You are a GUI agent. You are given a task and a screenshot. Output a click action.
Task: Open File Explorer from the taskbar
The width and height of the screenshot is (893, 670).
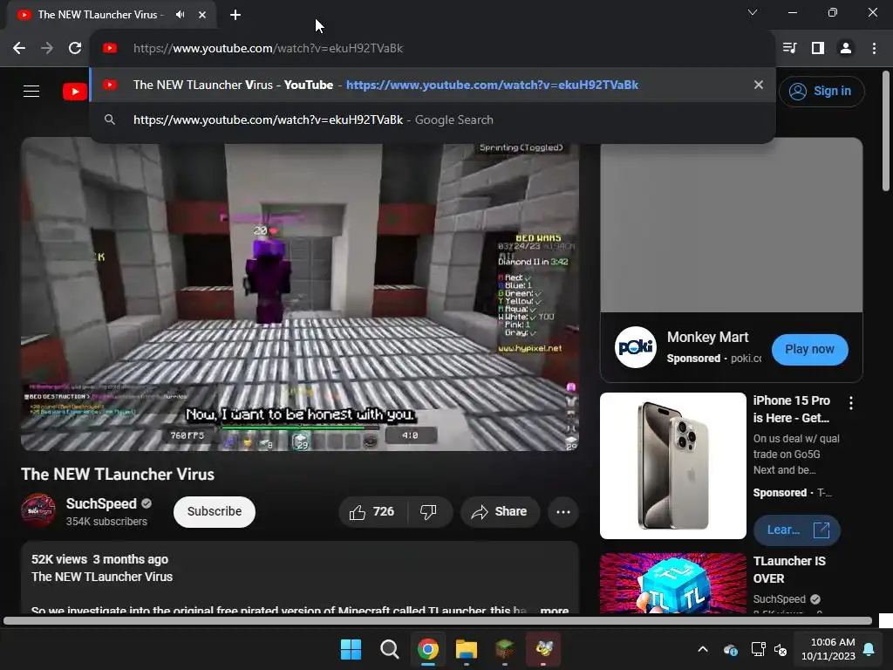click(467, 649)
